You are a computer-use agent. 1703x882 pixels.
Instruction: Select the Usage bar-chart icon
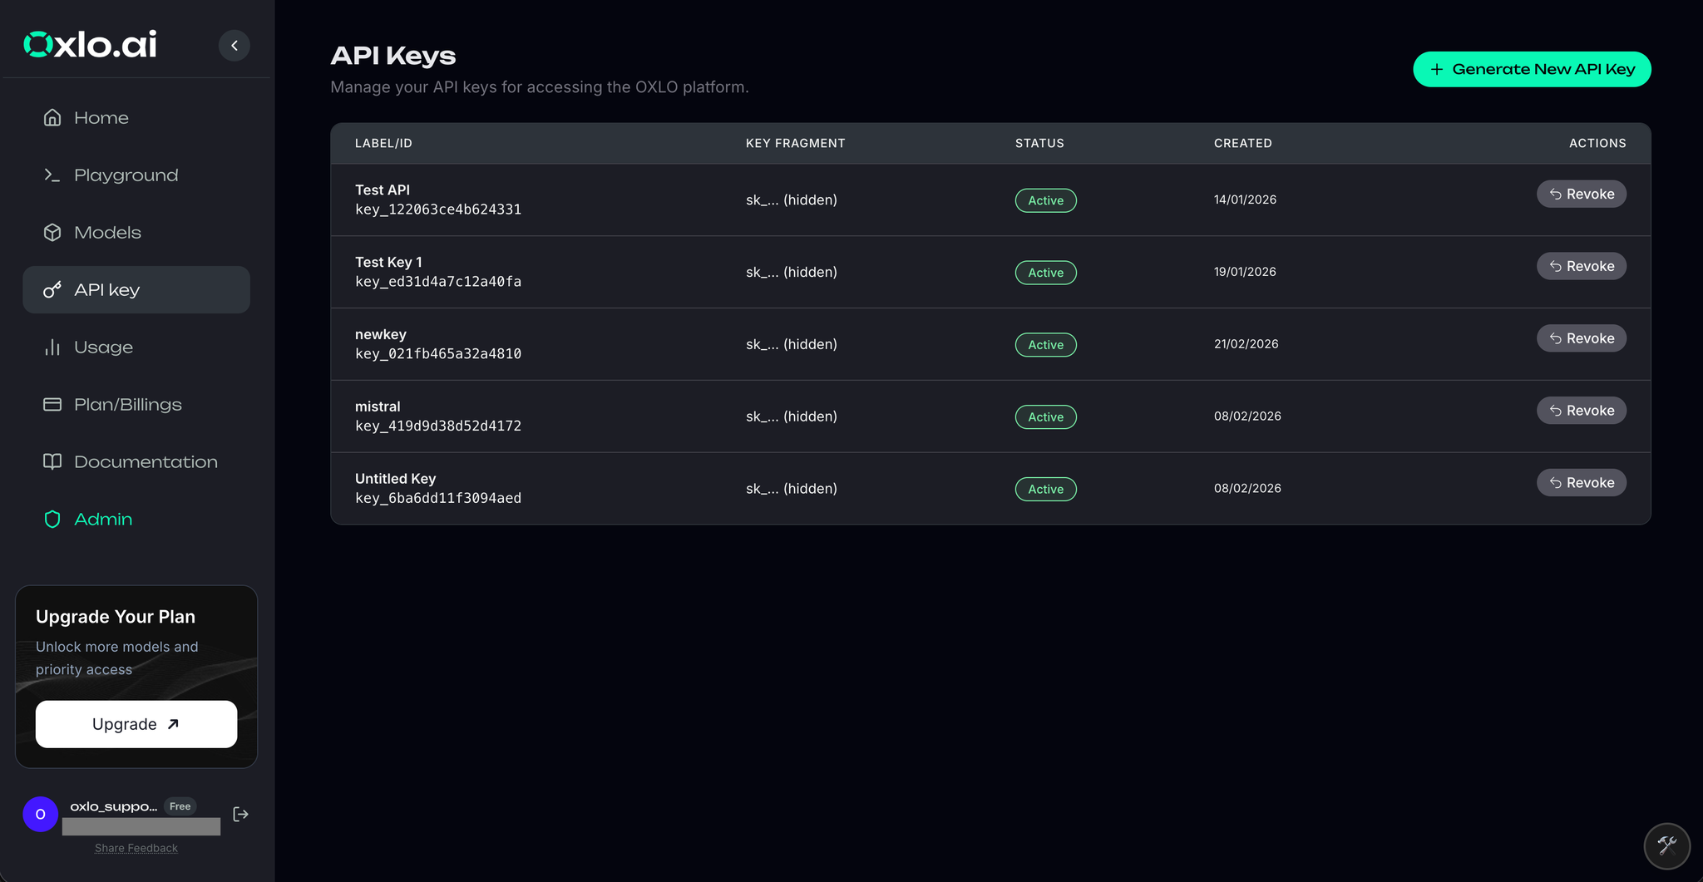(x=52, y=347)
